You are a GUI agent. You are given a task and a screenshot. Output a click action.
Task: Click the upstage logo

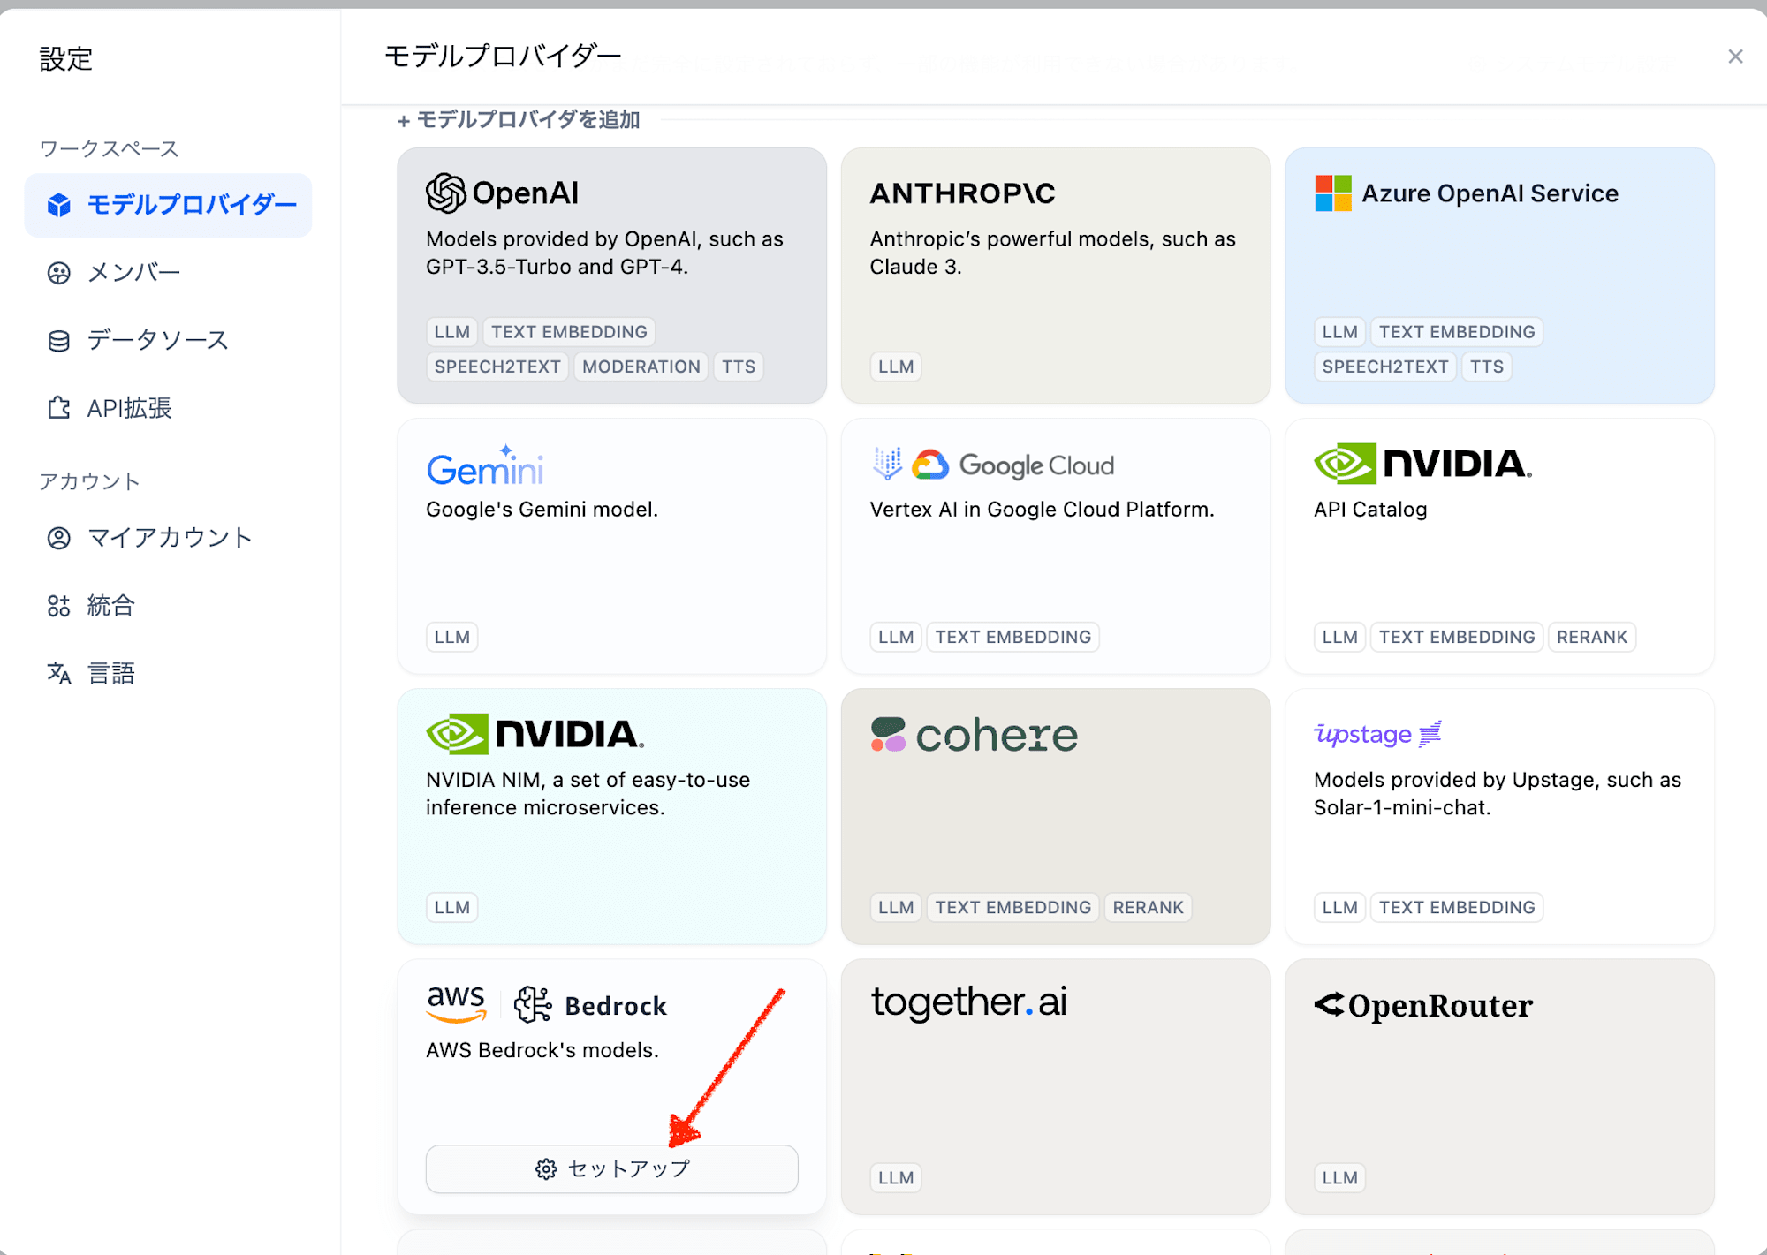coord(1377,734)
